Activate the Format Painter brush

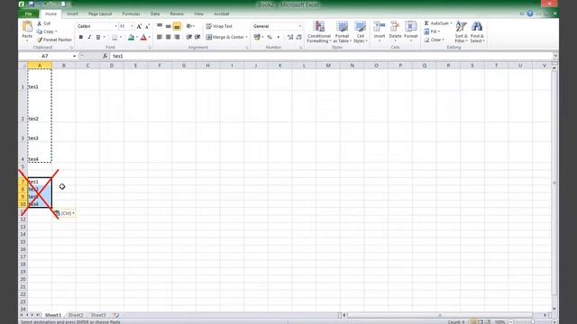[x=40, y=40]
